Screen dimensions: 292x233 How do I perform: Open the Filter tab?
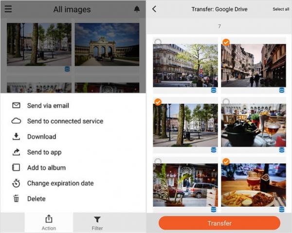tap(97, 222)
